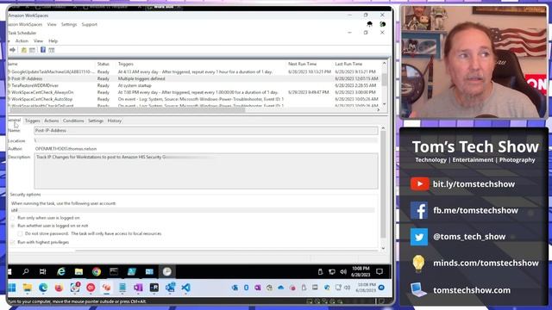Click the details pane vertical scrollbar
552x310 pixels.
[383, 184]
